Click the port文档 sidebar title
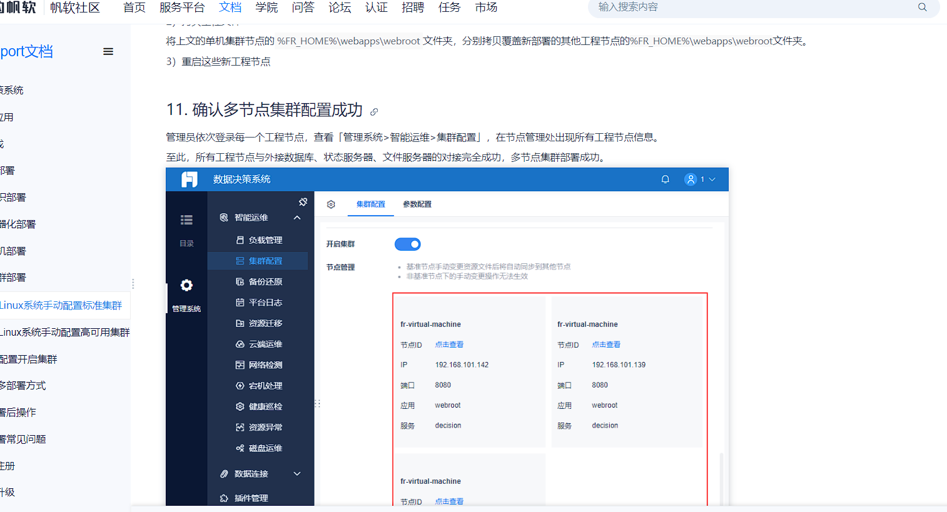Viewport: 947px width, 512px height. (x=27, y=52)
